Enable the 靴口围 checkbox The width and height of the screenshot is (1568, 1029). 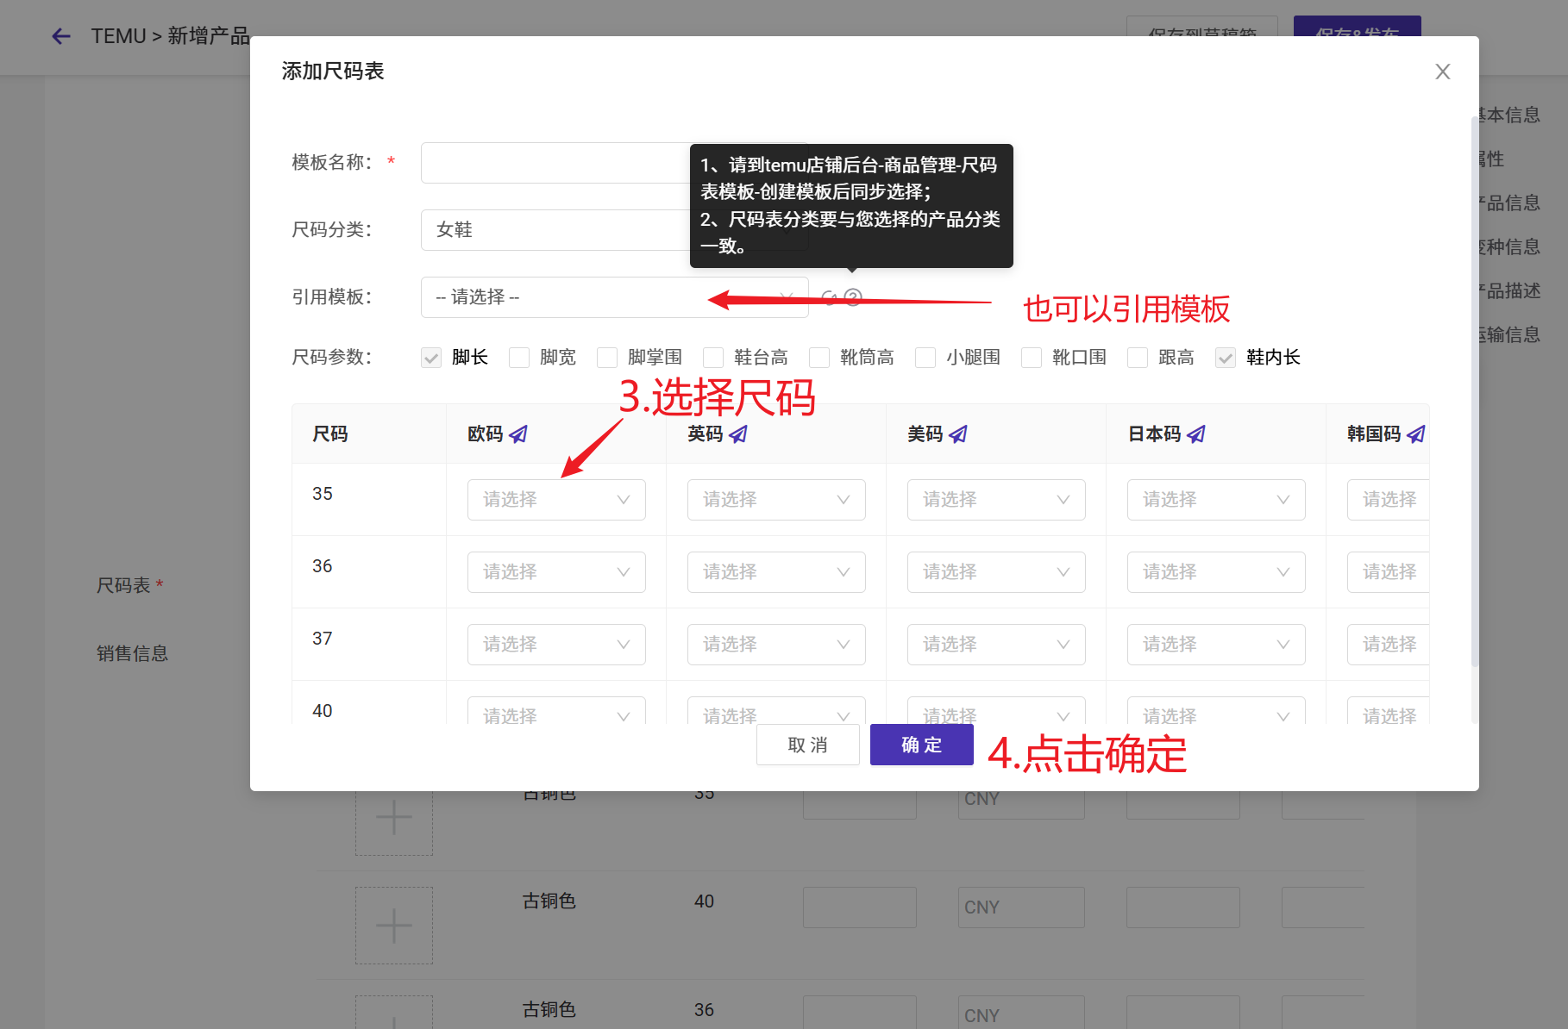pyautogui.click(x=1032, y=358)
